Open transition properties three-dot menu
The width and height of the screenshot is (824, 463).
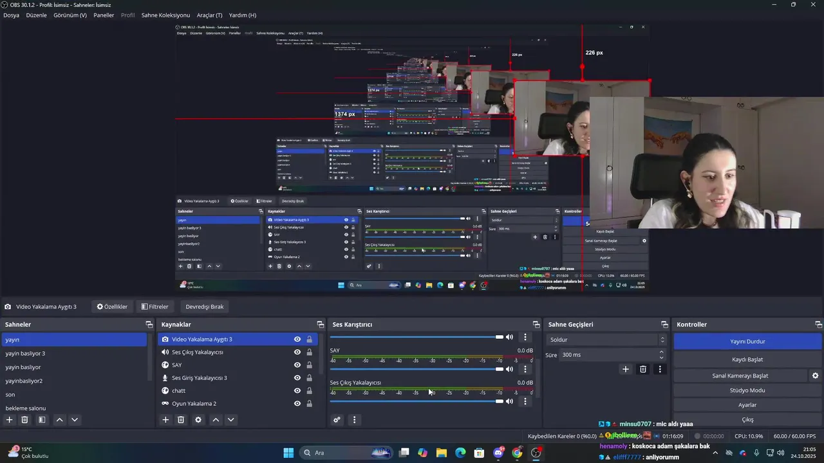pyautogui.click(x=660, y=369)
